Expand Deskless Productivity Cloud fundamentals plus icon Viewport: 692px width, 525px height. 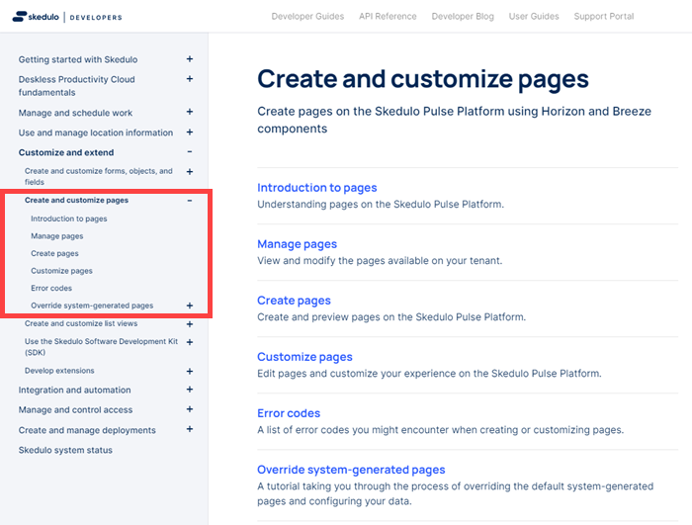point(190,79)
